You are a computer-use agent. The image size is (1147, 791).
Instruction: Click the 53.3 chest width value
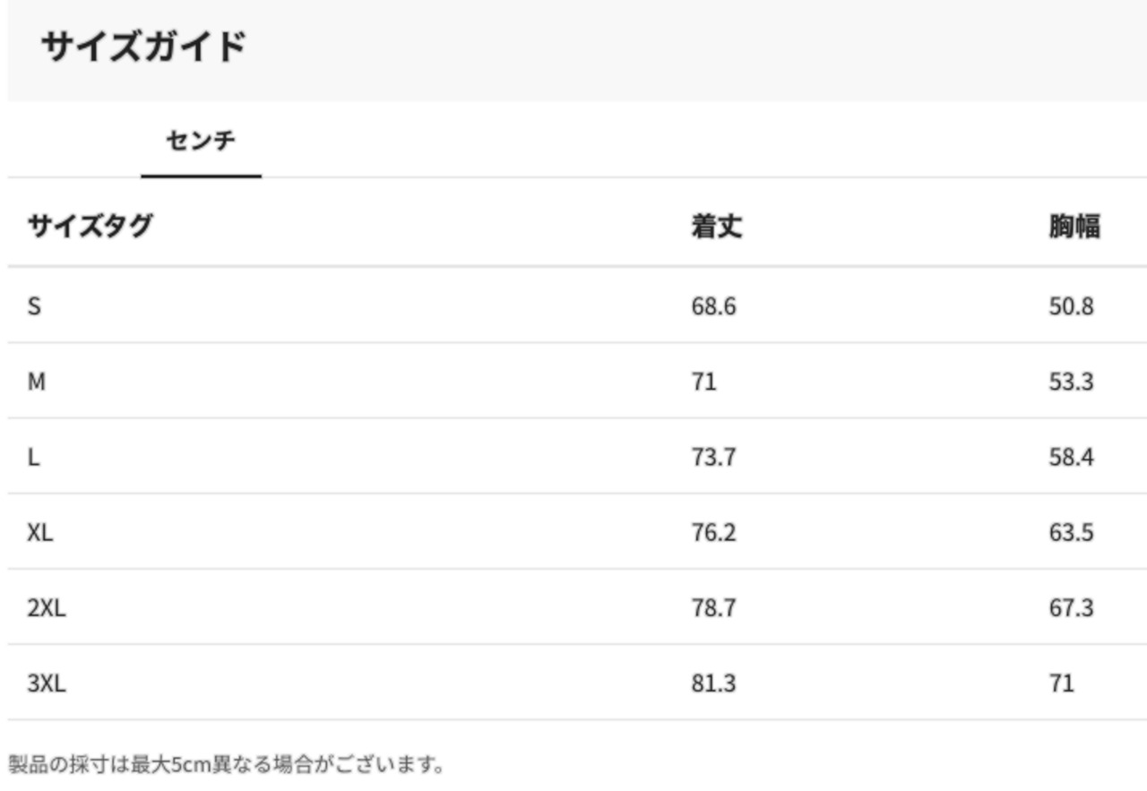[x=1071, y=383]
